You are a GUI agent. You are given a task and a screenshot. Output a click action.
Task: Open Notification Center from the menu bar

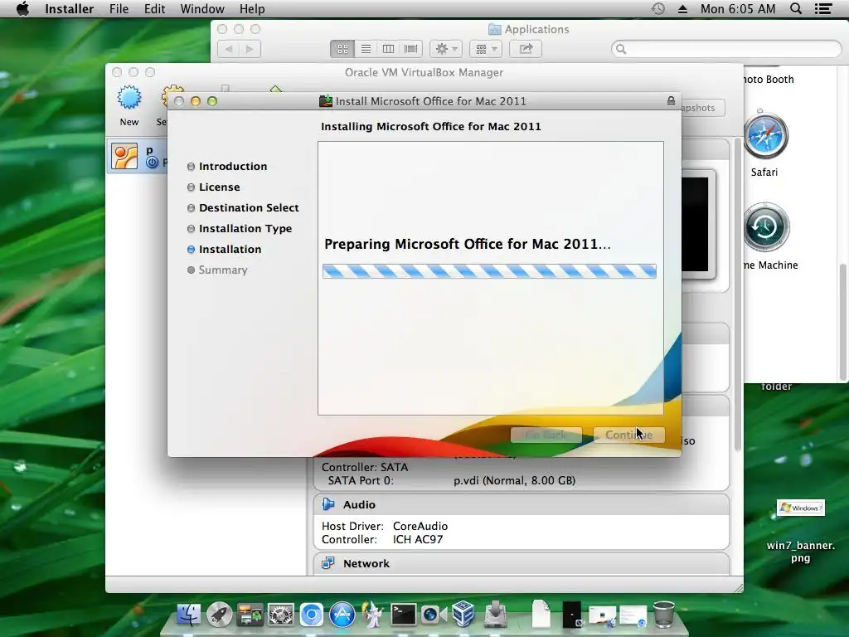[823, 8]
